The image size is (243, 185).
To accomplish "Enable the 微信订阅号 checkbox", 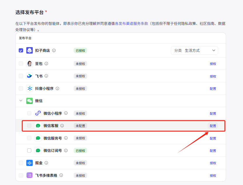I will pos(29,150).
